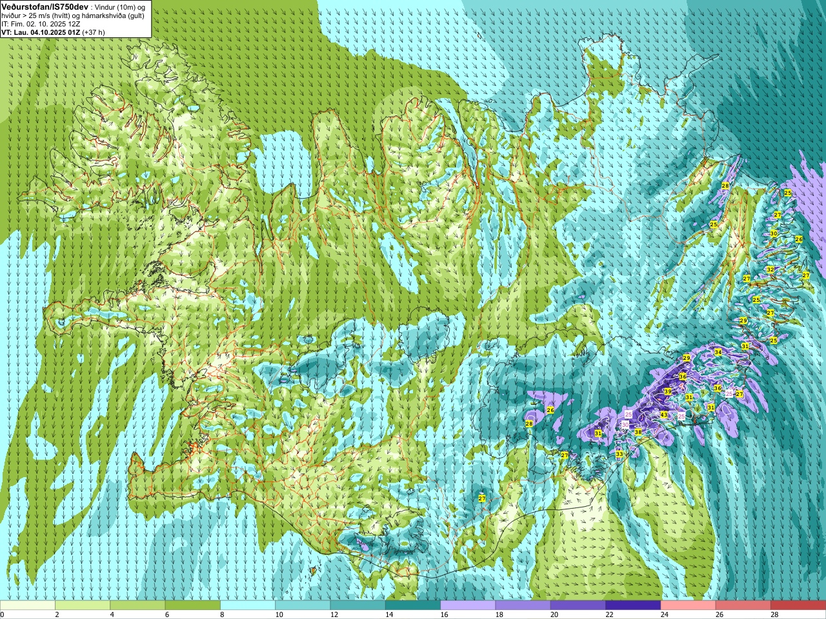Click the legend scale number 22
826x619 pixels.
609,614
